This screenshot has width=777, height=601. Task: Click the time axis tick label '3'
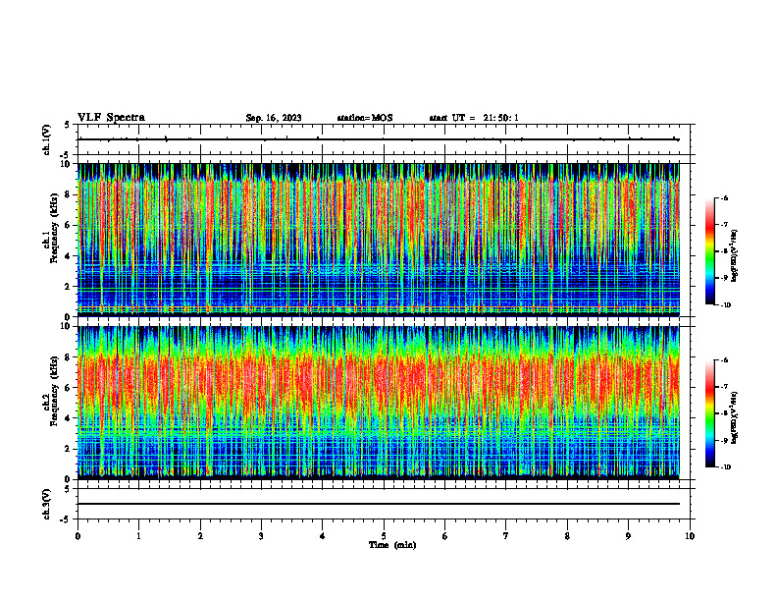[x=261, y=536]
